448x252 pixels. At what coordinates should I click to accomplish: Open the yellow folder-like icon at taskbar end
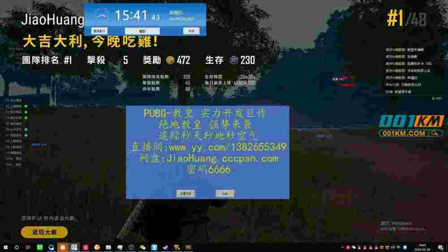pos(188,248)
